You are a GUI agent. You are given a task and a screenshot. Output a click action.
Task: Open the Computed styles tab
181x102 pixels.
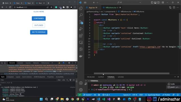10,77
